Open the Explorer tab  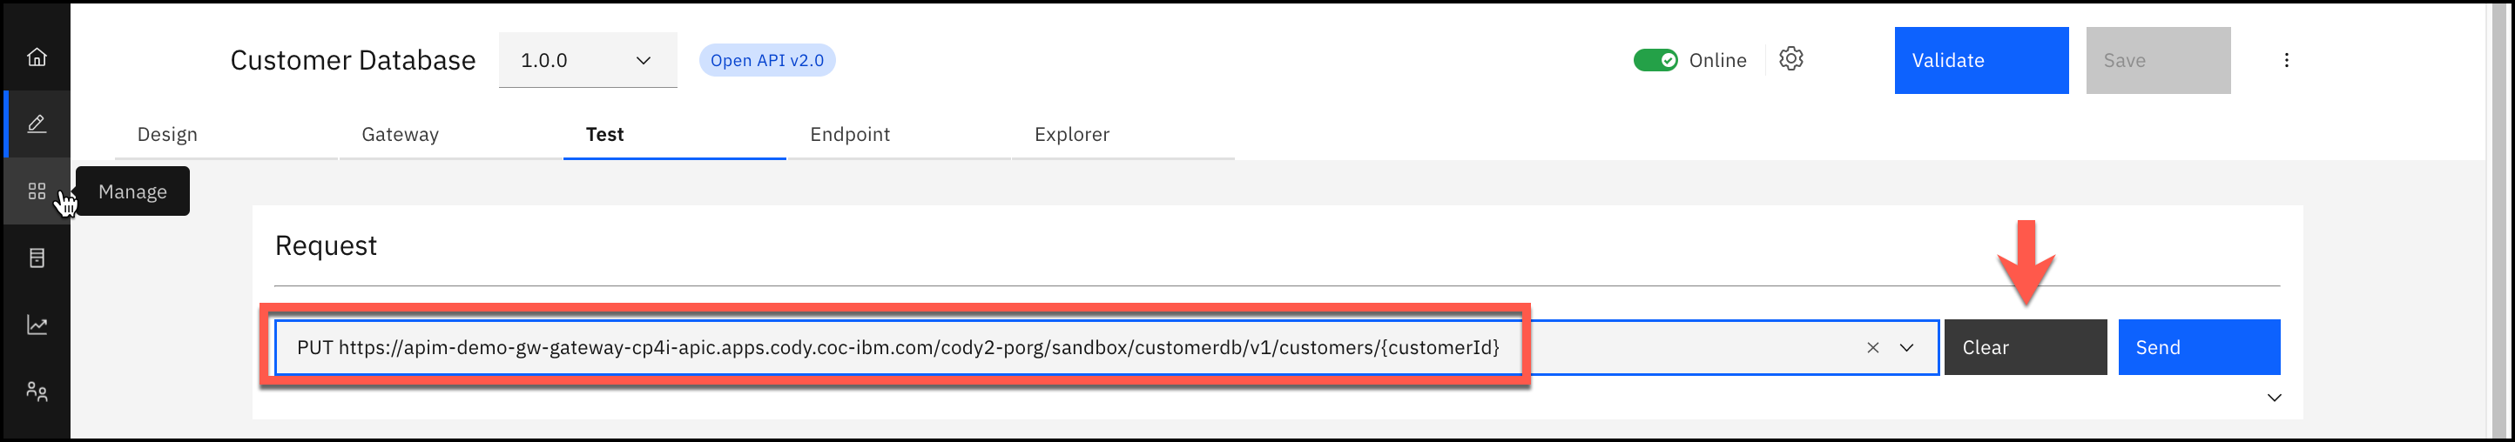[1071, 135]
